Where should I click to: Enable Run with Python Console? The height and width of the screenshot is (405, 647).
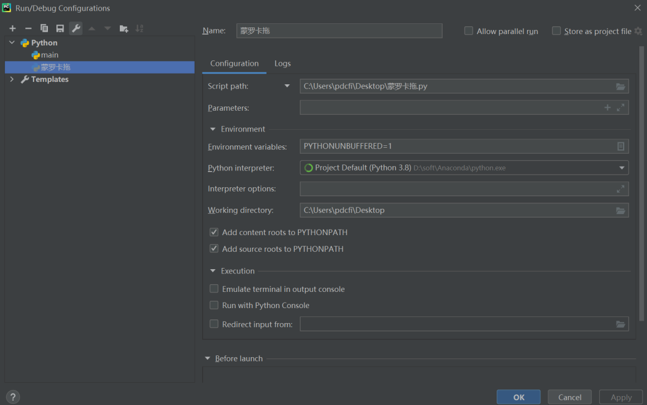214,305
